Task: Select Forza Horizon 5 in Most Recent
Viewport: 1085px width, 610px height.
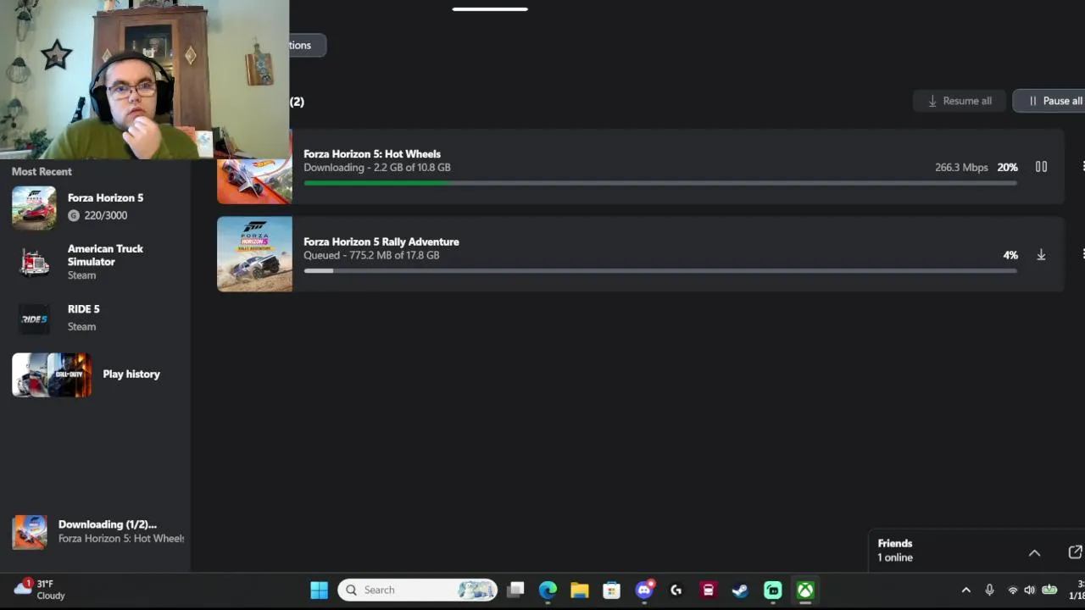Action: (95, 207)
